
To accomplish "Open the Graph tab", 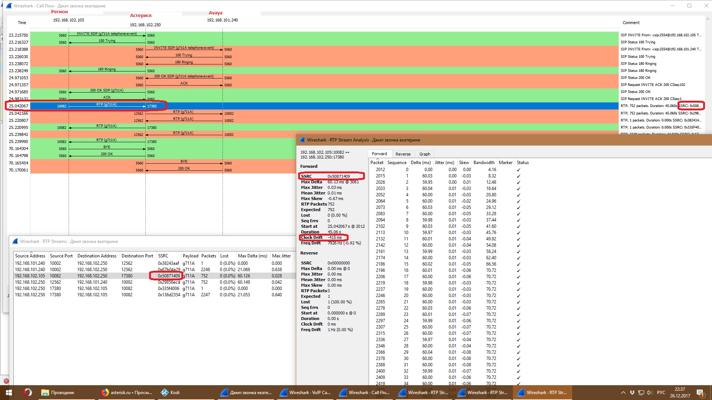I will pyautogui.click(x=425, y=154).
